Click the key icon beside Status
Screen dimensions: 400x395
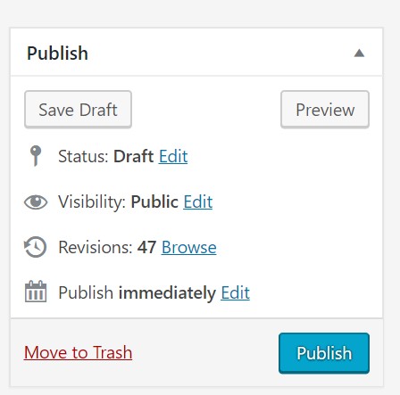pyautogui.click(x=36, y=156)
